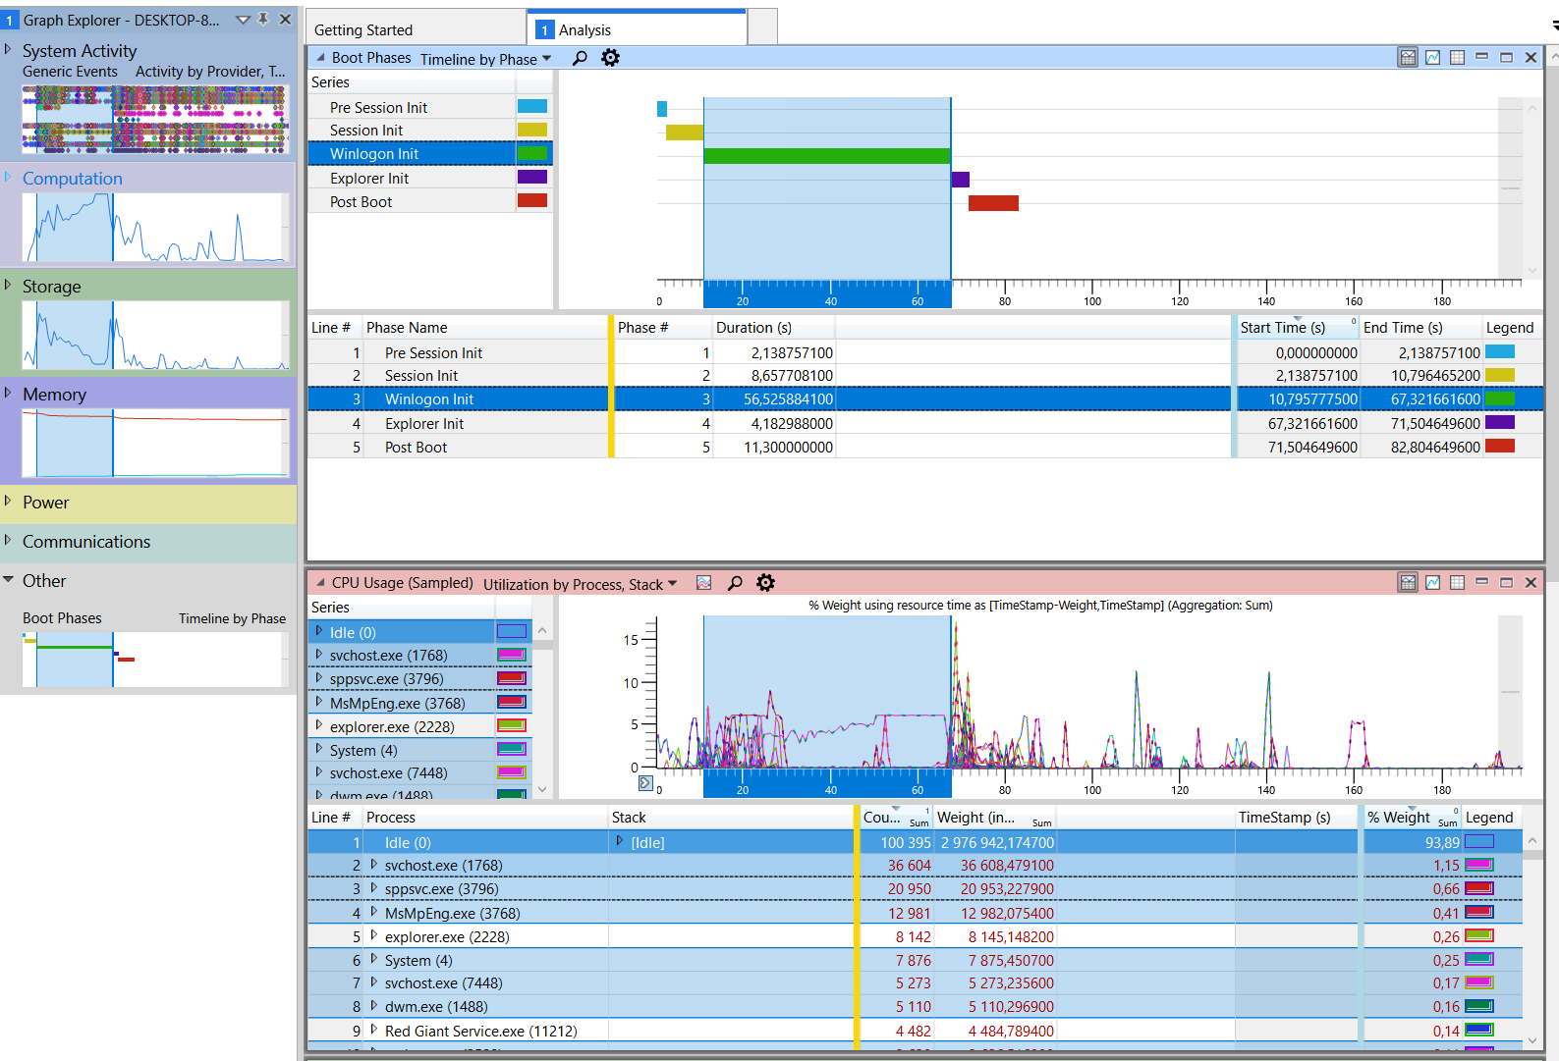Show table only in Boot Phases
This screenshot has width=1559, height=1061.
[1458, 58]
